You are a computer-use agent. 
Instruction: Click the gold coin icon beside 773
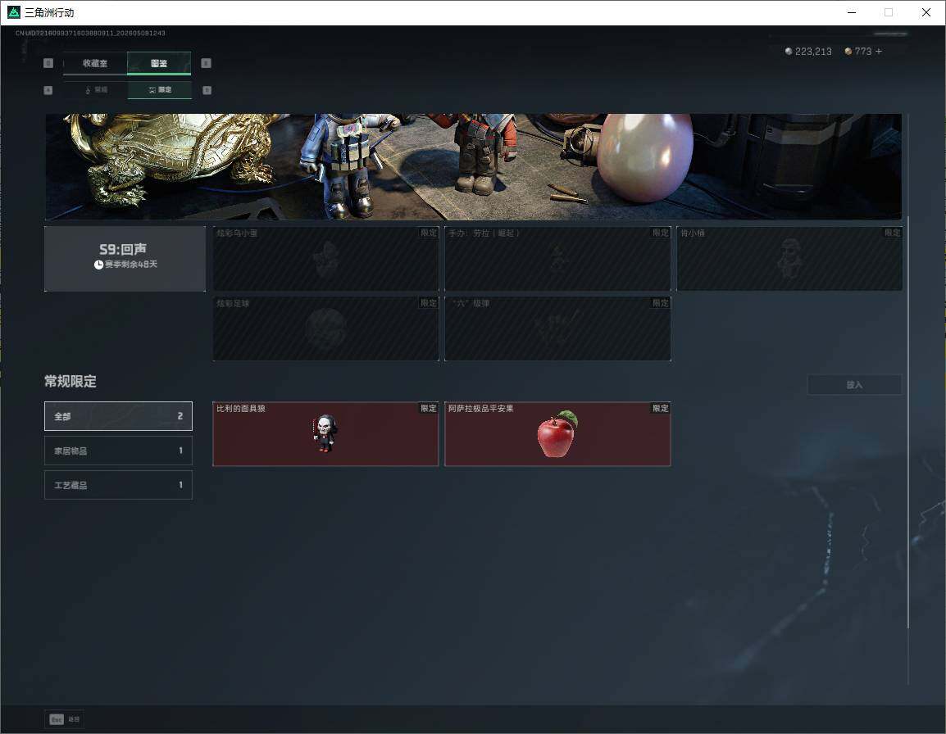pyautogui.click(x=848, y=52)
